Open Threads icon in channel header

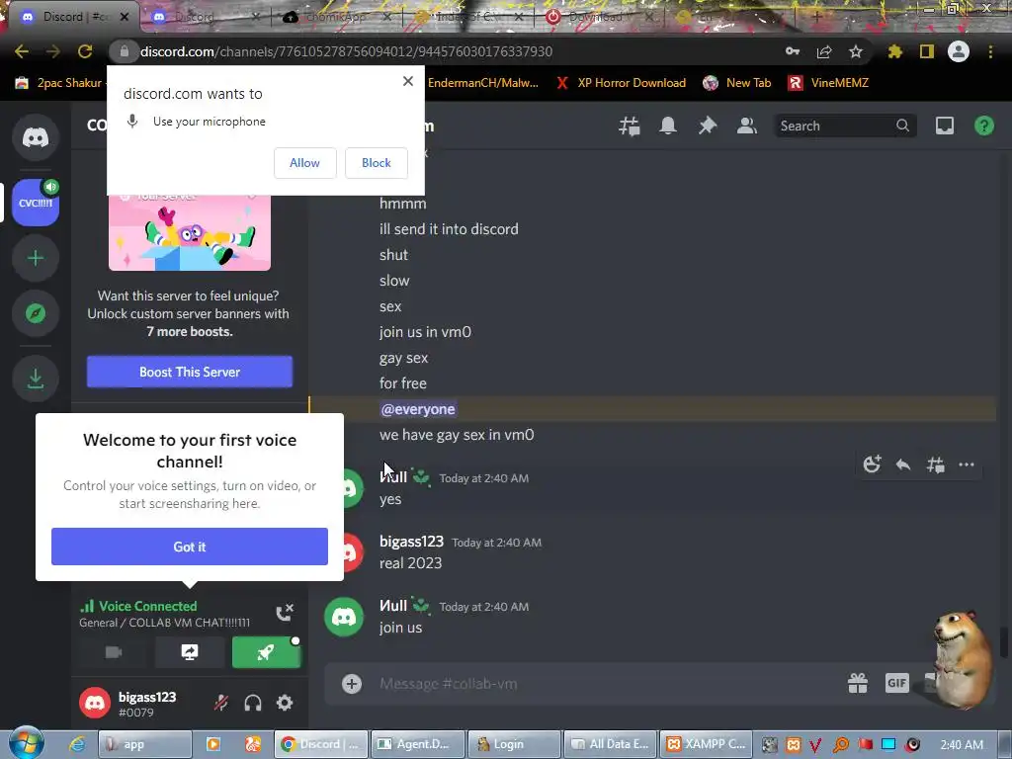[630, 126]
